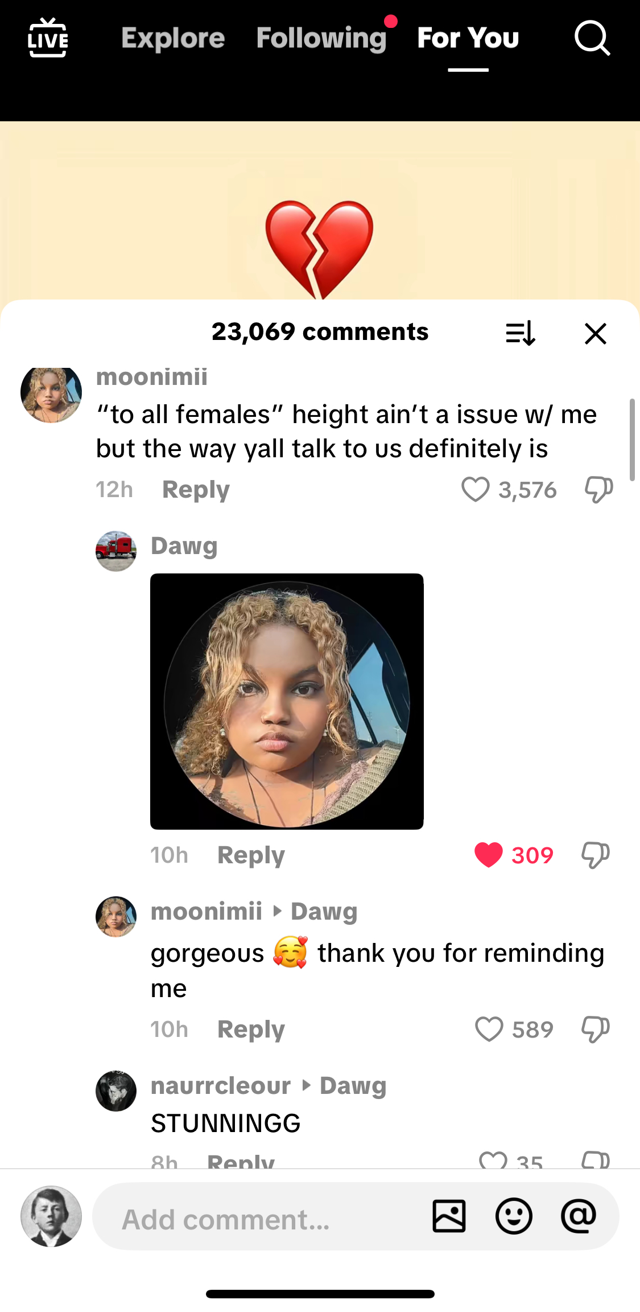Open naurrcleour's profile via username
Viewport: 640px width, 1312px height.
click(221, 1086)
